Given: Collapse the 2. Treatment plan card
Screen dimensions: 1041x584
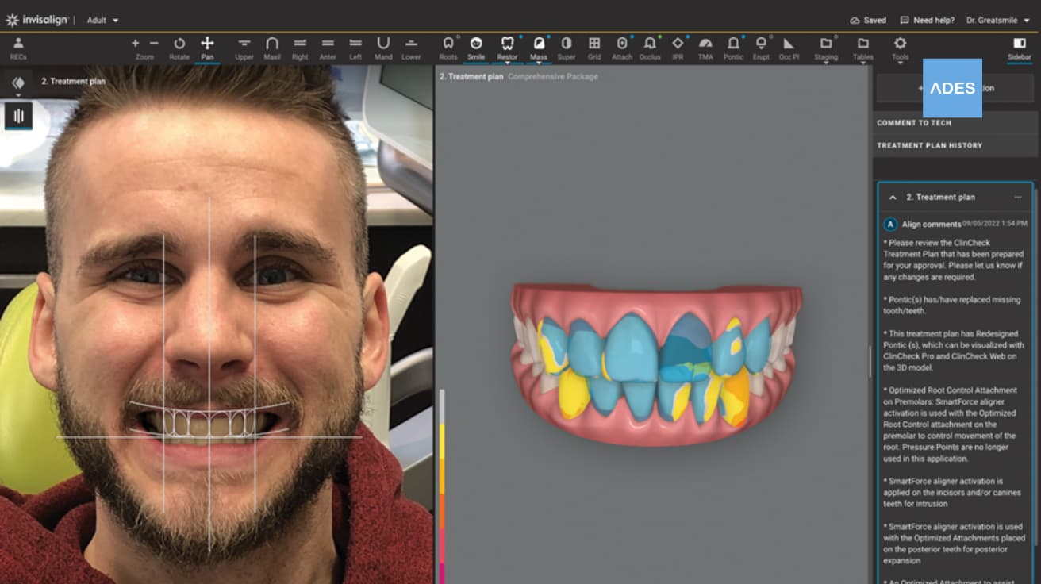Looking at the screenshot, I should click(893, 197).
